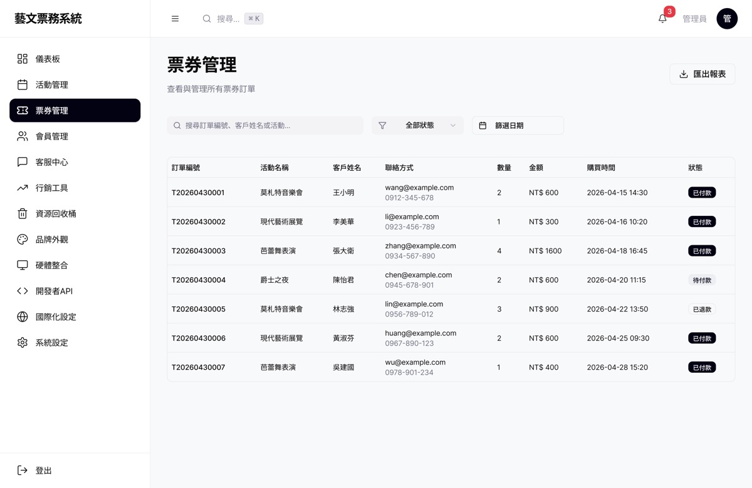Click the 已付款 badge in 王小明 row
This screenshot has width=752, height=488.
(702, 193)
